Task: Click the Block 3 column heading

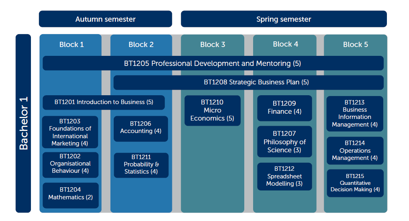Action: click(x=213, y=45)
